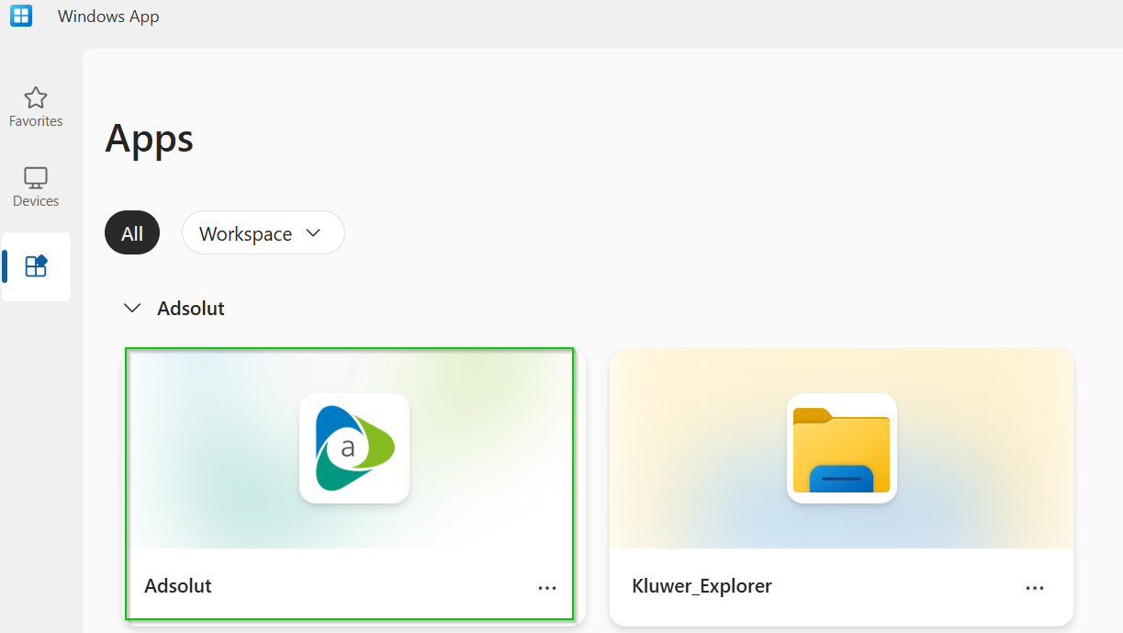Open more options for Adsolut app
This screenshot has height=633, width=1123.
click(x=547, y=588)
